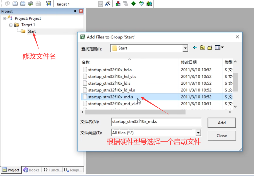Collapse the Project: Project tree node
Screen dimensions: 254x176
point(4,18)
